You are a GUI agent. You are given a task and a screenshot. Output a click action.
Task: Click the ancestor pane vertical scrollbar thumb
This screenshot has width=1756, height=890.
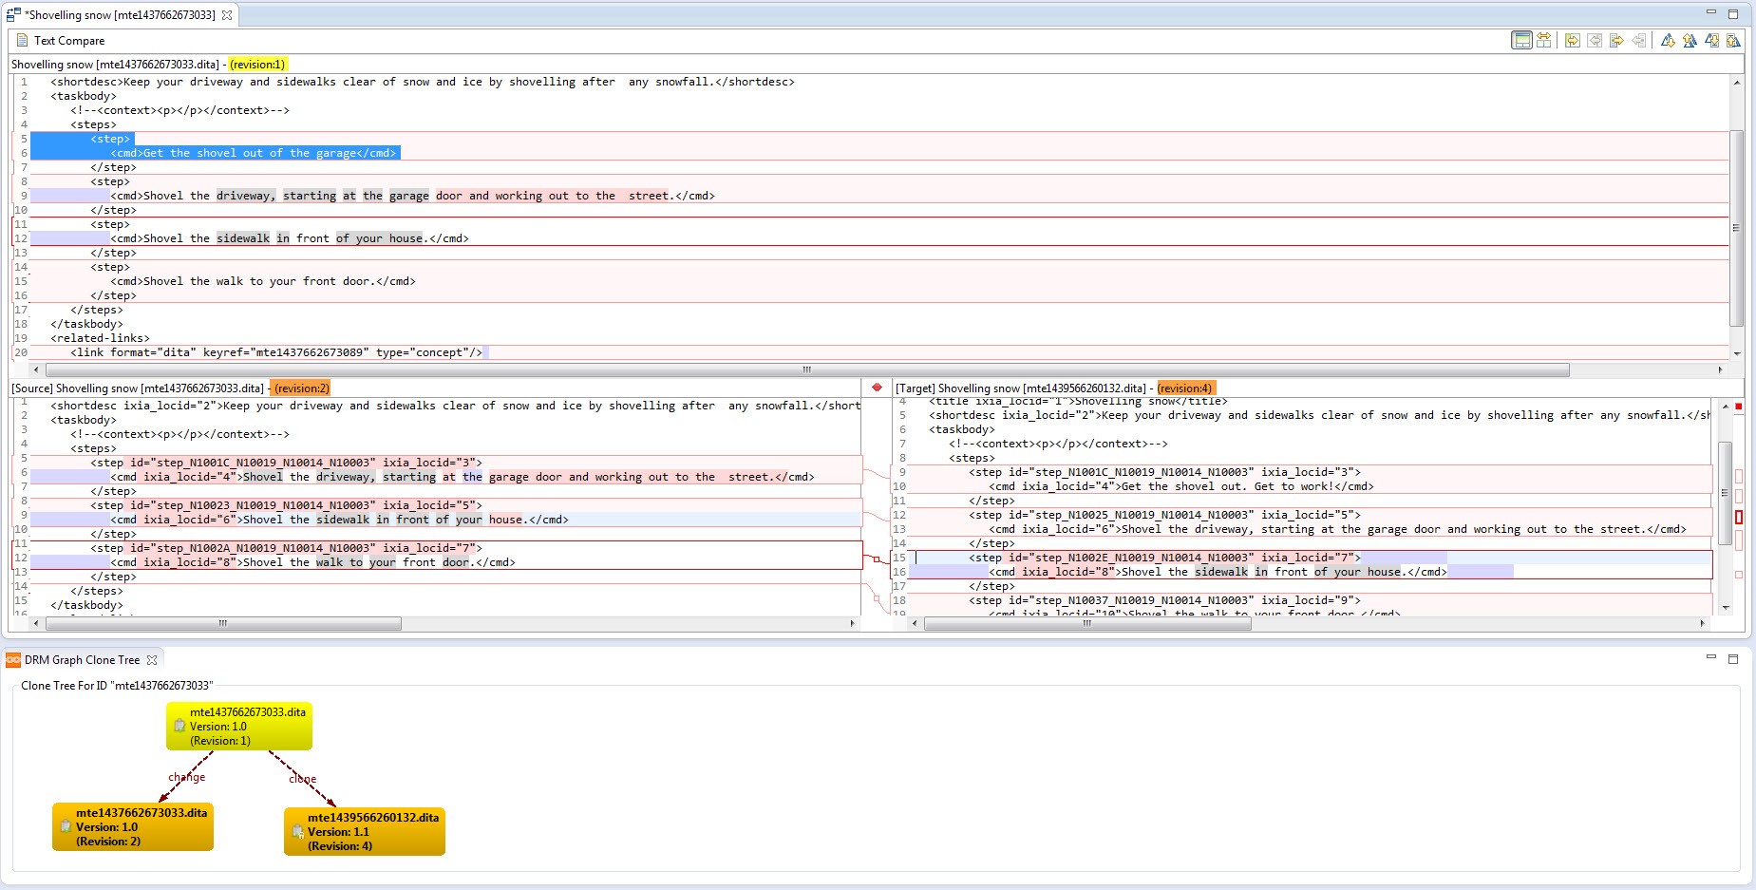tap(1737, 228)
